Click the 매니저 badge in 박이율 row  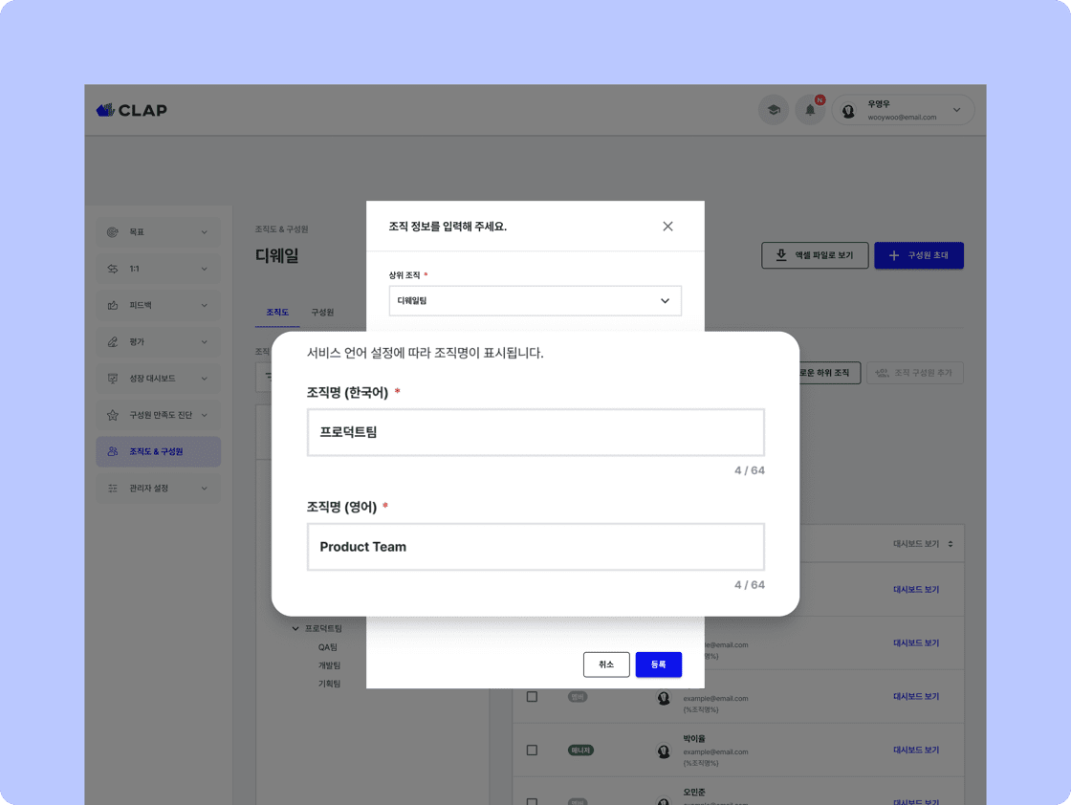tap(580, 751)
